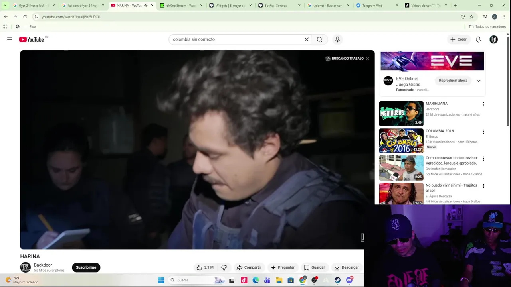Viewport: 511px width, 287px height.
Task: Open more options for MARIHUANA video
Action: pyautogui.click(x=483, y=104)
